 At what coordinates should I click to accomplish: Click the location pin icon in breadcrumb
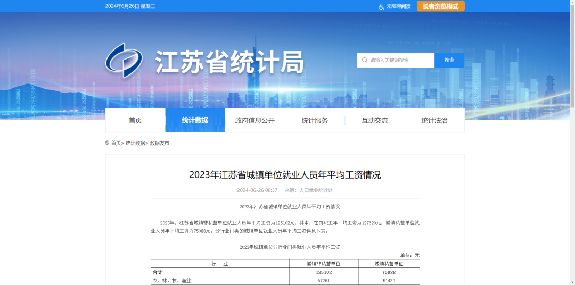pyautogui.click(x=108, y=143)
